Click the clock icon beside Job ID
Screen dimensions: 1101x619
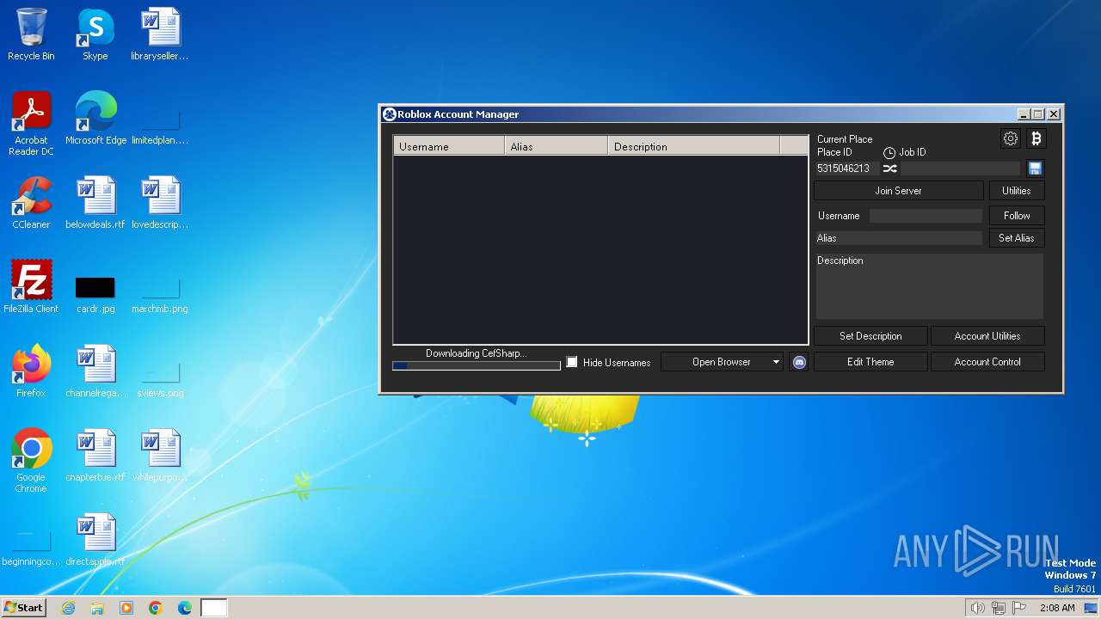pyautogui.click(x=889, y=153)
